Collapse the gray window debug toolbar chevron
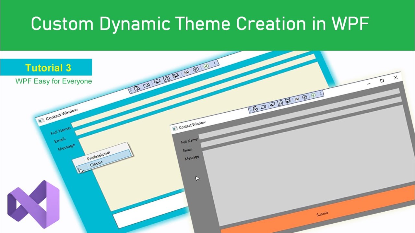 (x=321, y=94)
